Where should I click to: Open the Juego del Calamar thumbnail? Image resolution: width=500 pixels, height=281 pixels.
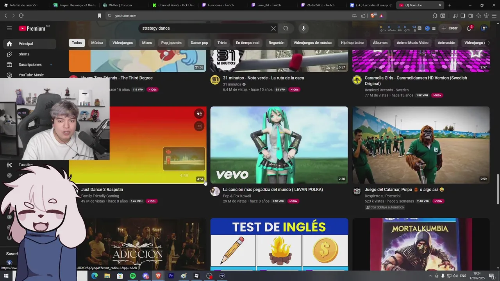pos(421,145)
